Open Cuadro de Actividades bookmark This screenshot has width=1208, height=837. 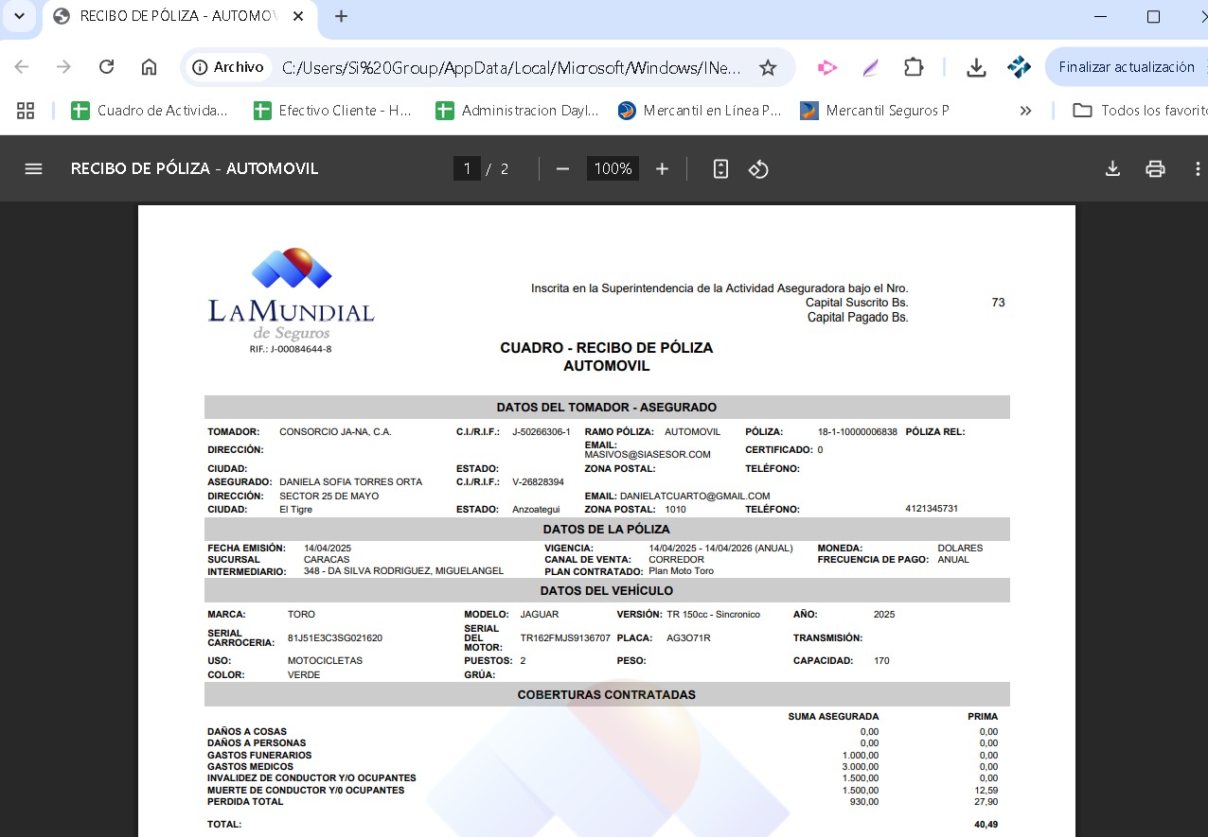[x=150, y=111]
